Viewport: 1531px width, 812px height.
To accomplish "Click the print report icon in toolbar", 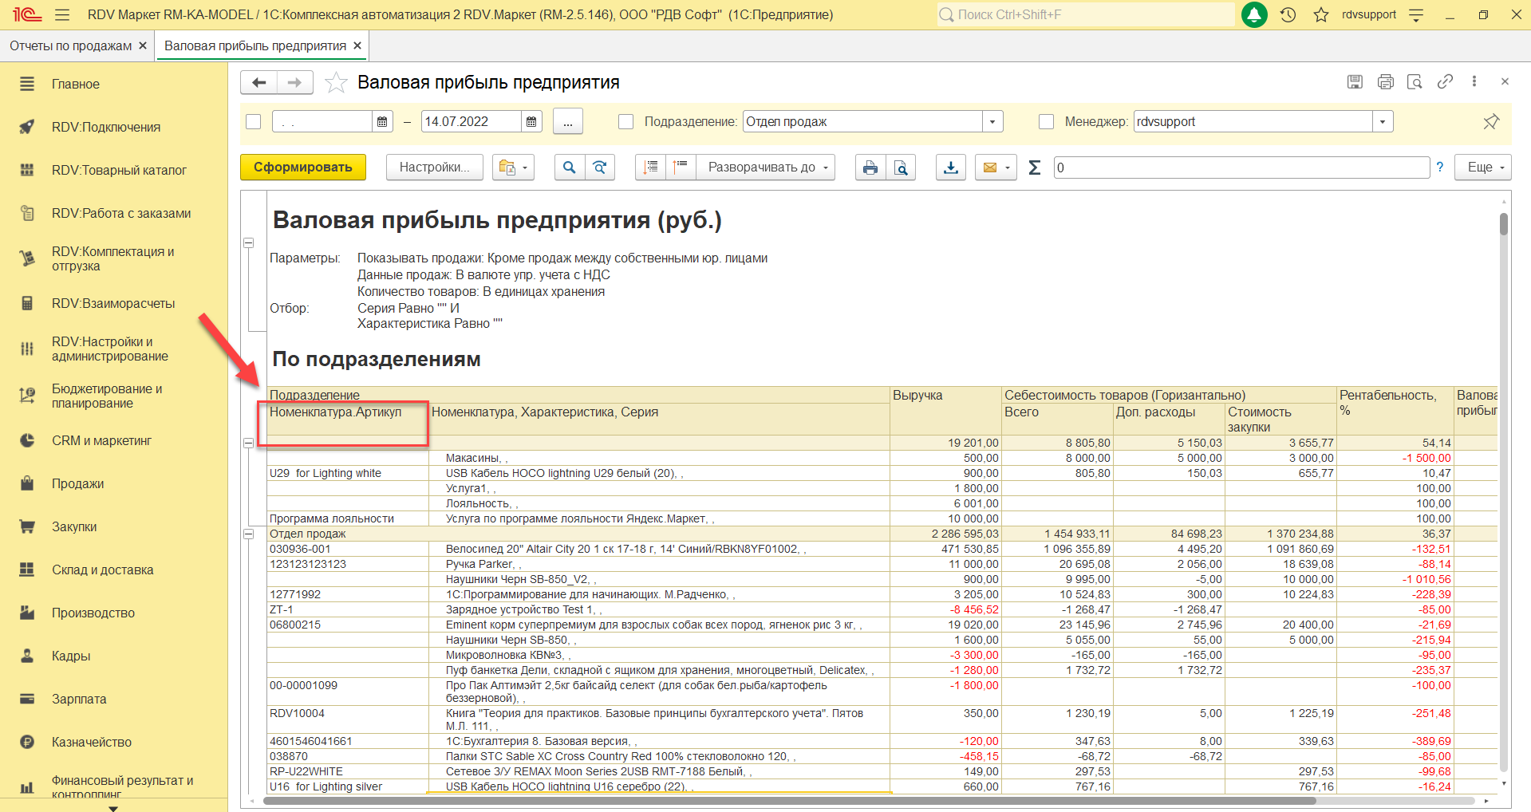I will [870, 168].
